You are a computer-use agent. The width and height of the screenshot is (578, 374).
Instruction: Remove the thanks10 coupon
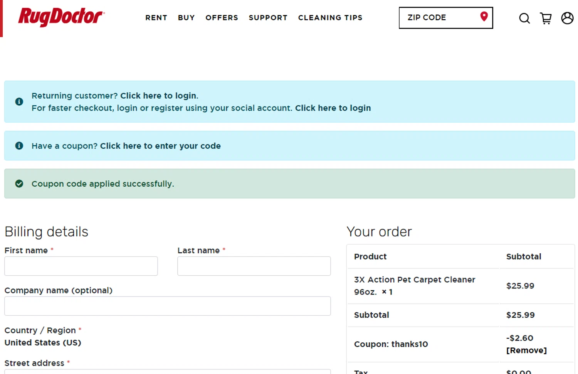(526, 350)
